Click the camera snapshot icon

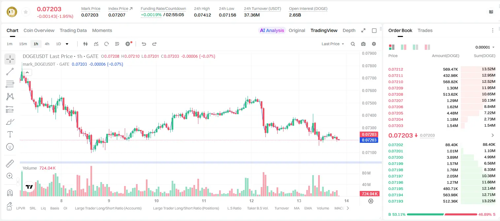click(x=363, y=44)
